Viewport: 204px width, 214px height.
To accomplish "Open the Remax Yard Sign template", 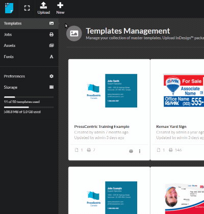I will 171,127.
